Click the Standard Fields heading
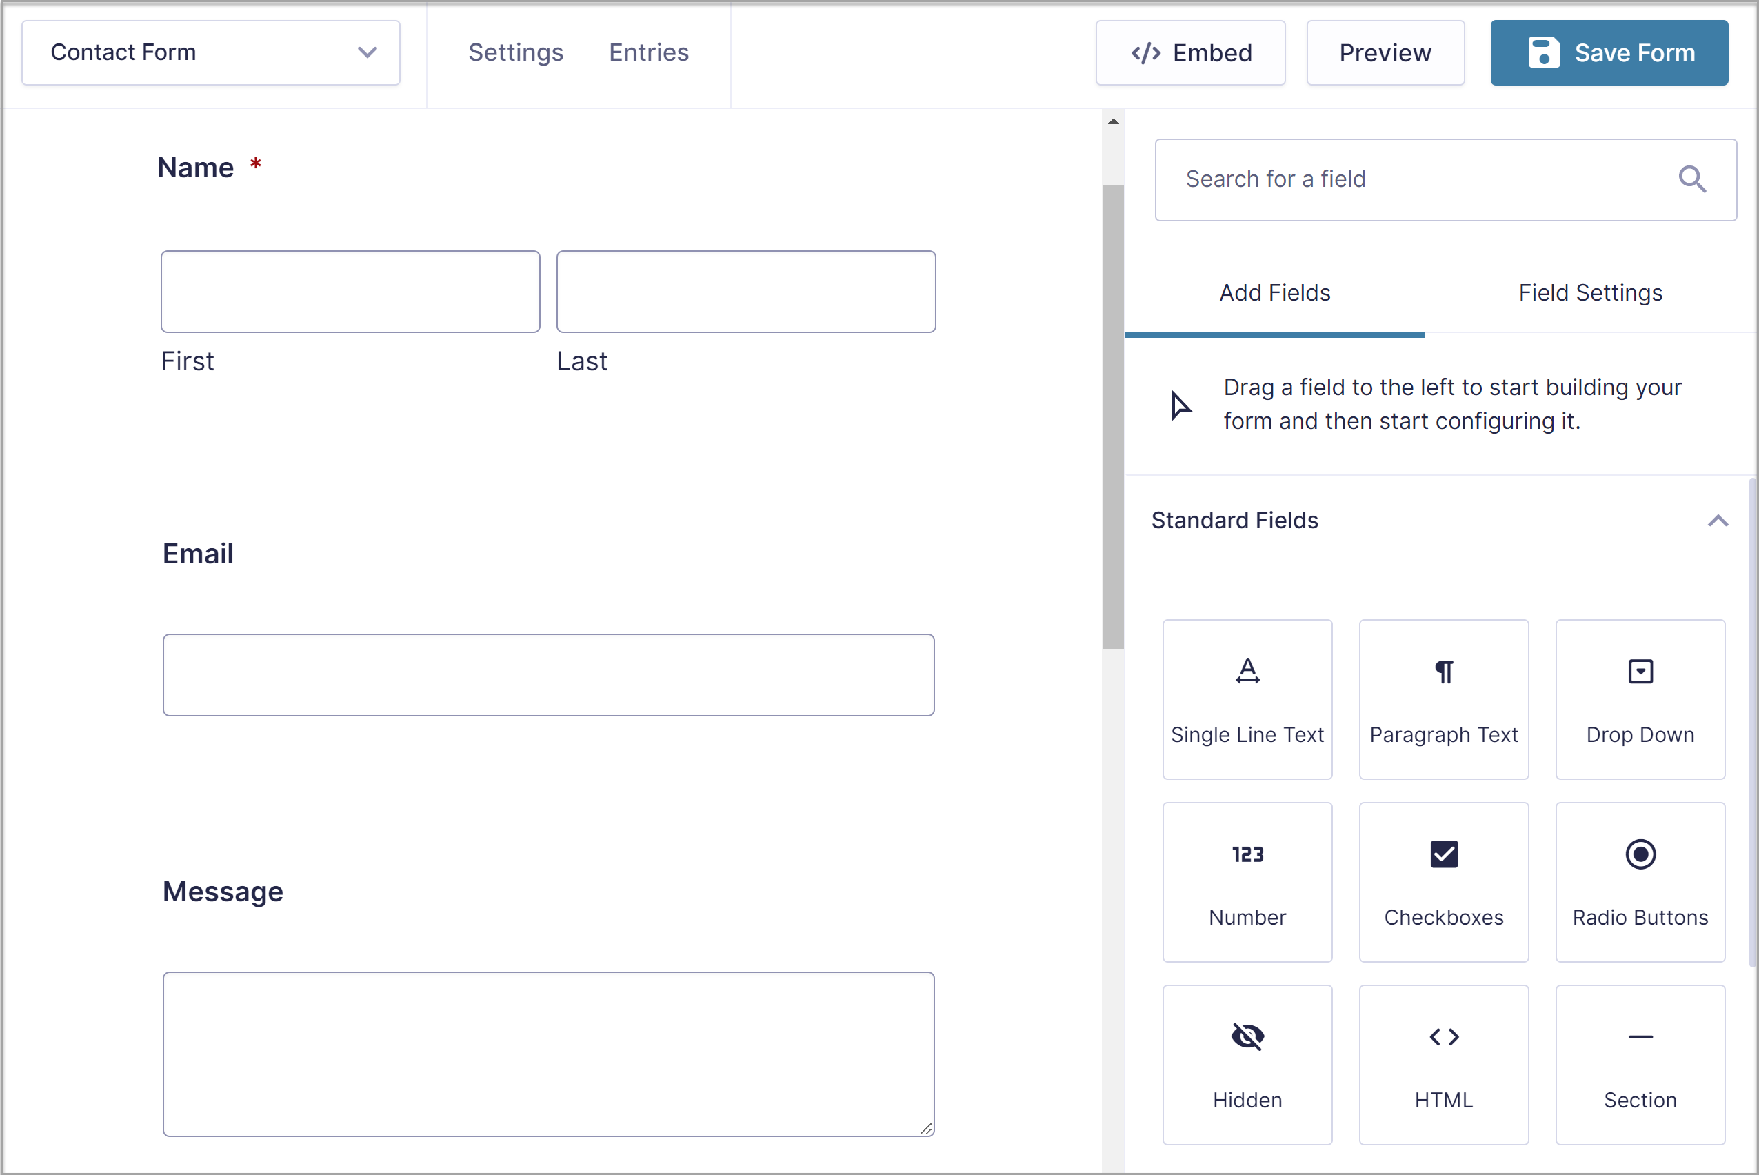 (1234, 521)
